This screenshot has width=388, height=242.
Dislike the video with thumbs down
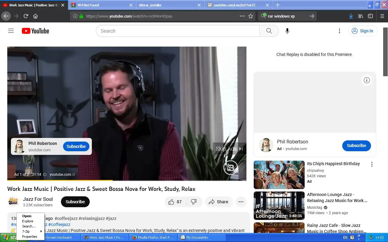click(194, 202)
